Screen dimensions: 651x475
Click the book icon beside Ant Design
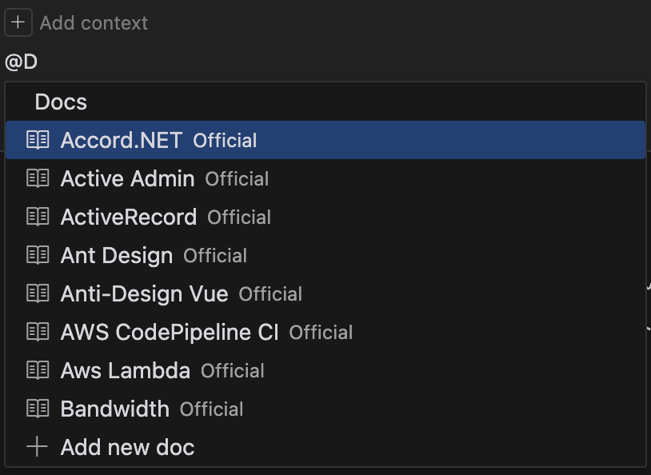click(38, 255)
